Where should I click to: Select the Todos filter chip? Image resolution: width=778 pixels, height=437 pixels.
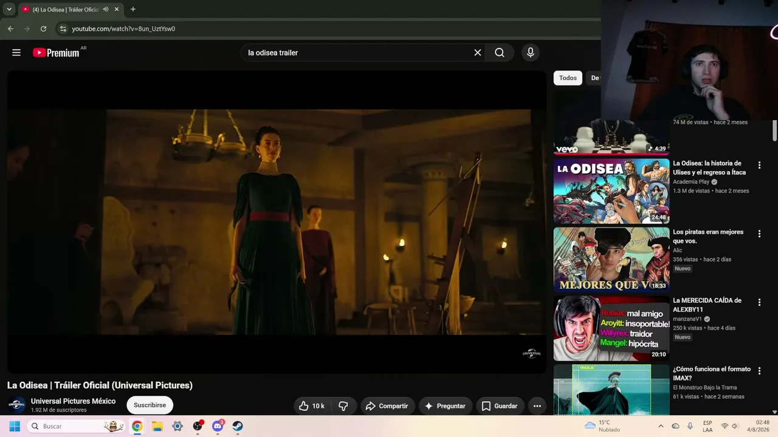[568, 78]
